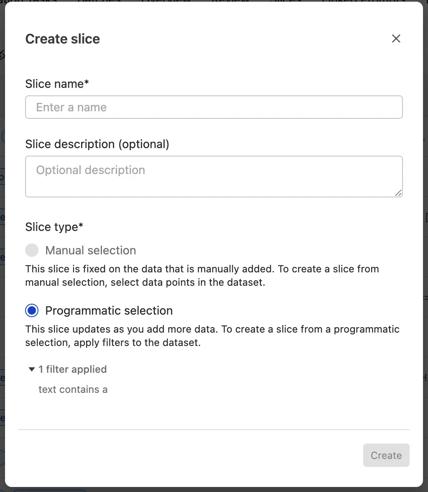Viewport: 428px width, 492px height.
Task: Place cursor in the Enter a name field
Action: [214, 107]
